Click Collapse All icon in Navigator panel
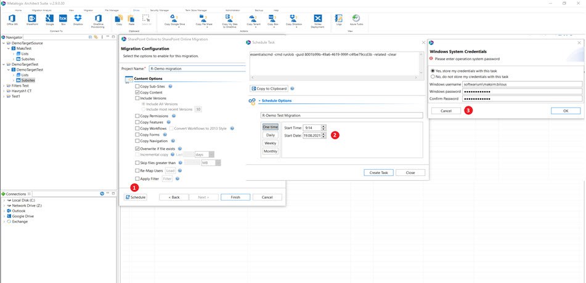586x283 pixels. [91, 37]
